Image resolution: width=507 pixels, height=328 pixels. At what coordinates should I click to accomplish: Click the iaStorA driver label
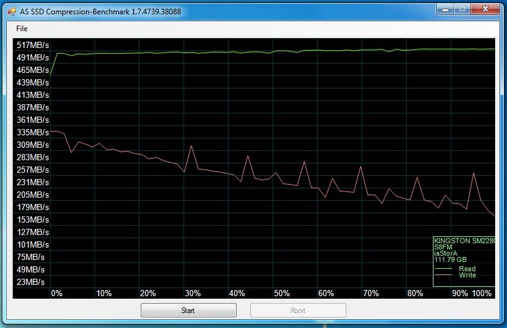[x=445, y=253]
